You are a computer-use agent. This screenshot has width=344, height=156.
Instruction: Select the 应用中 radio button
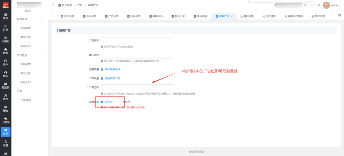click(x=102, y=102)
